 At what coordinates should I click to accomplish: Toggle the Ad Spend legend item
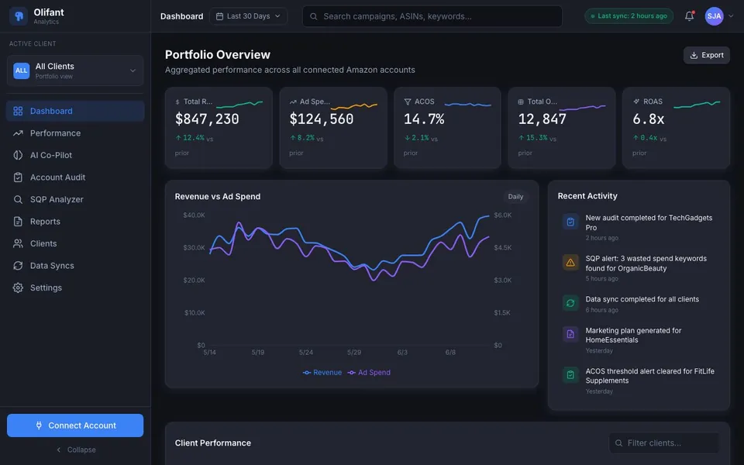[x=369, y=373]
